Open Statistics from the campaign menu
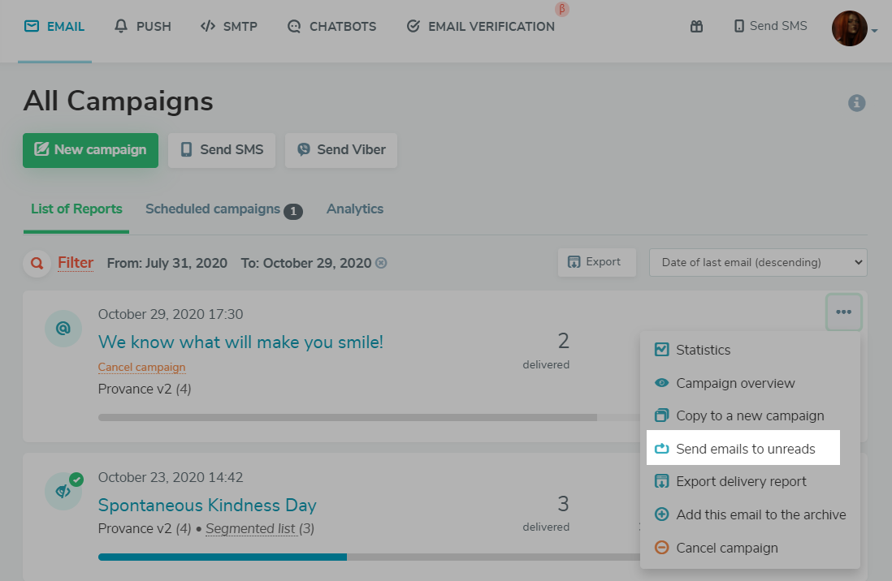Viewport: 892px width, 581px height. (x=703, y=350)
